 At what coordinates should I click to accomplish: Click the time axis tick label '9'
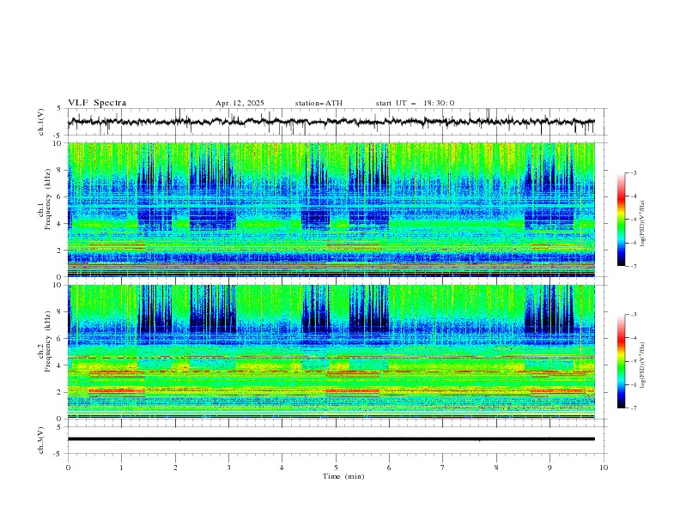(549, 468)
